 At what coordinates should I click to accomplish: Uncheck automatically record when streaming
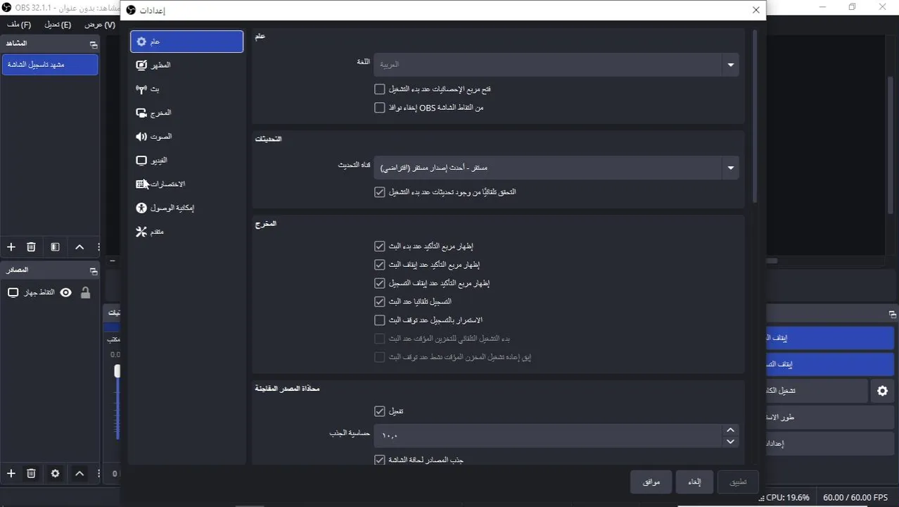click(x=380, y=301)
